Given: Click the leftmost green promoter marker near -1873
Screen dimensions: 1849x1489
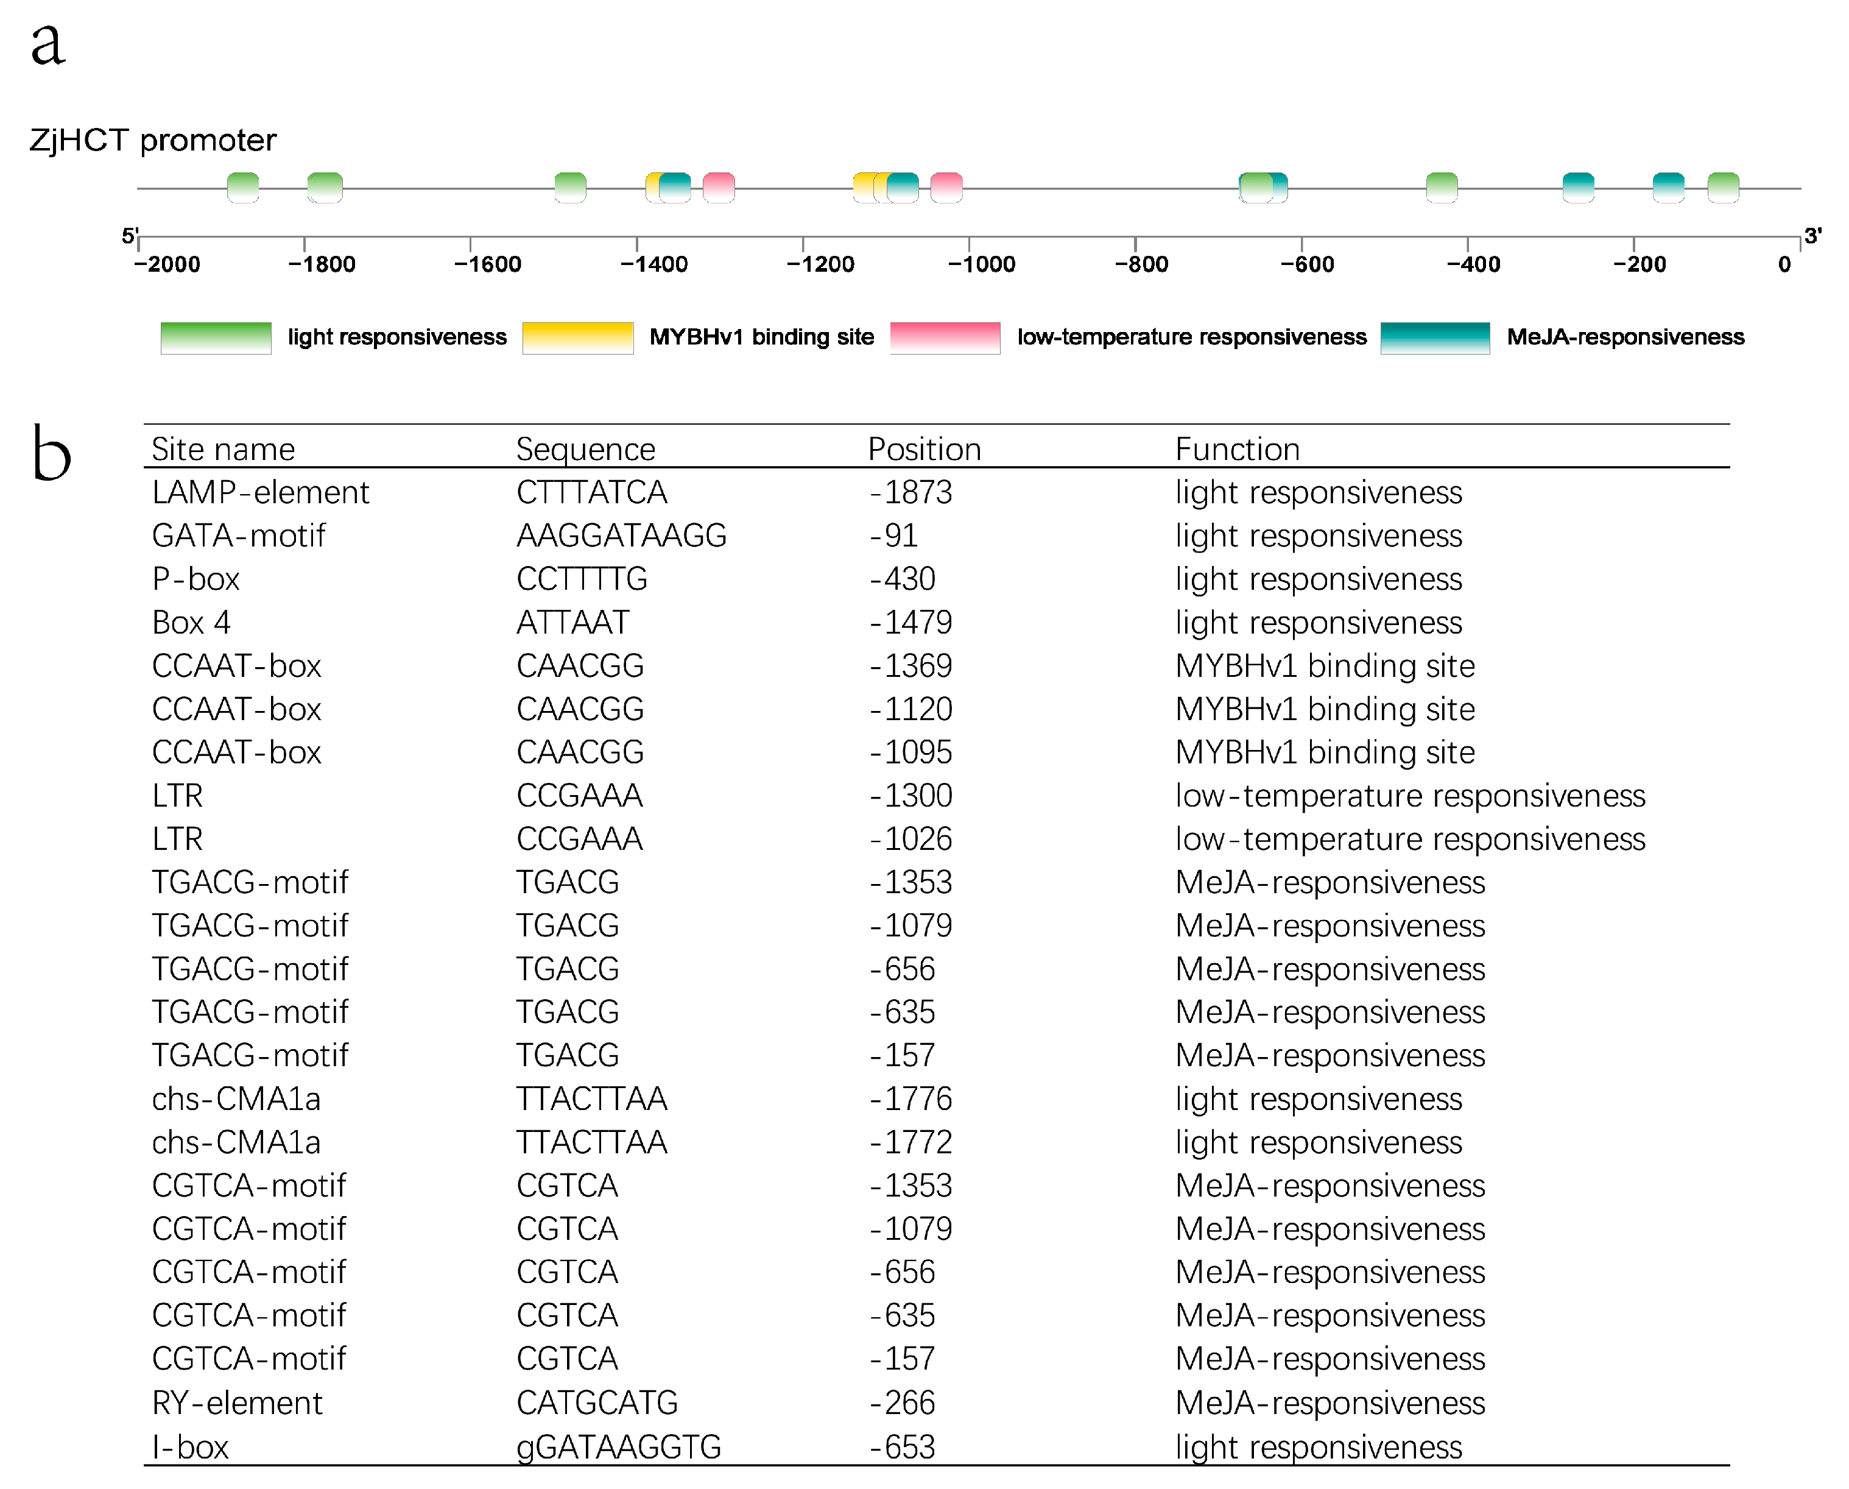Looking at the screenshot, I should [243, 188].
